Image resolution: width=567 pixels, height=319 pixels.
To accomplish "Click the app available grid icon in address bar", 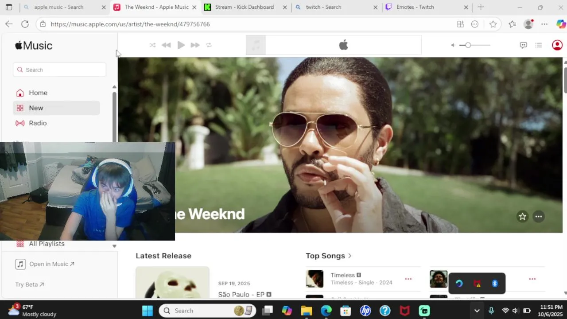I will [460, 24].
